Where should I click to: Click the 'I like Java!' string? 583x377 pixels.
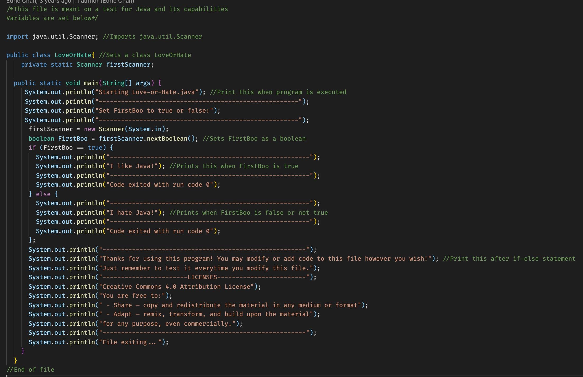click(x=132, y=166)
